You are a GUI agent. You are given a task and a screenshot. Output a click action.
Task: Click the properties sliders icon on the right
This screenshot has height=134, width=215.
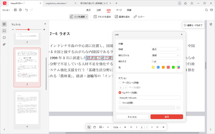tap(211, 24)
